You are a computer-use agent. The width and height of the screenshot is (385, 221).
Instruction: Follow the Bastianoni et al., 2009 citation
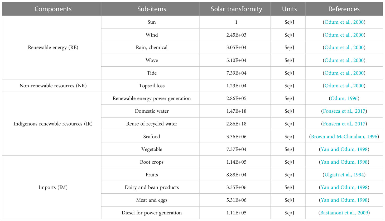point(344,213)
